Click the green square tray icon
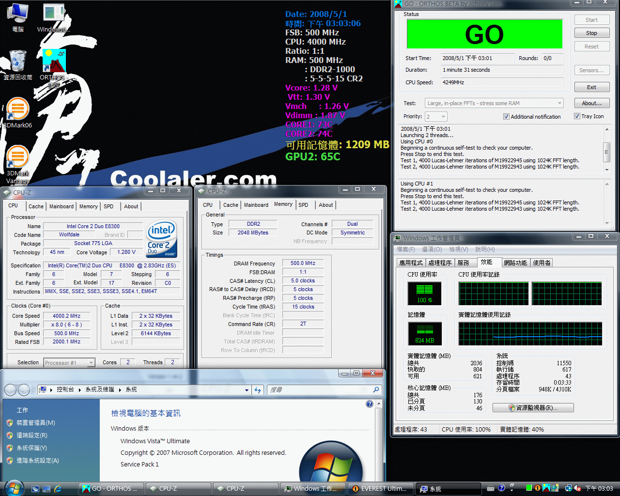This screenshot has height=496, width=620. [529, 488]
